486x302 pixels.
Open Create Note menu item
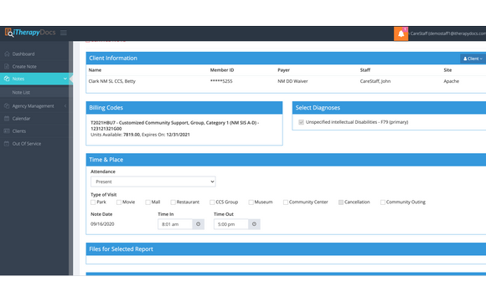click(24, 66)
